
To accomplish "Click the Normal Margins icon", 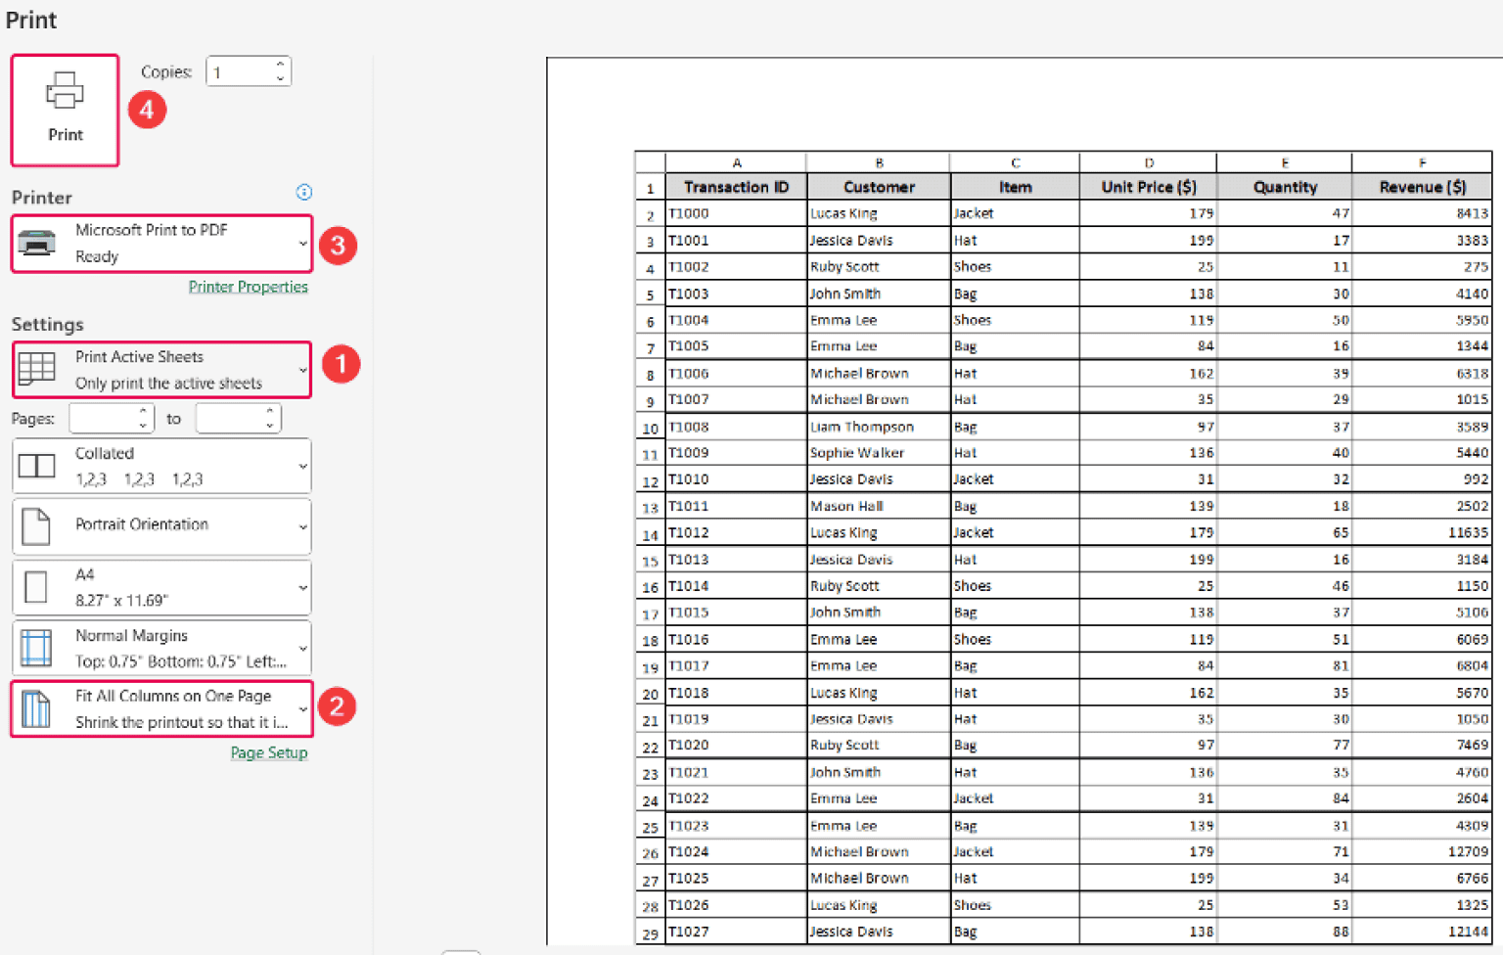I will point(36,647).
